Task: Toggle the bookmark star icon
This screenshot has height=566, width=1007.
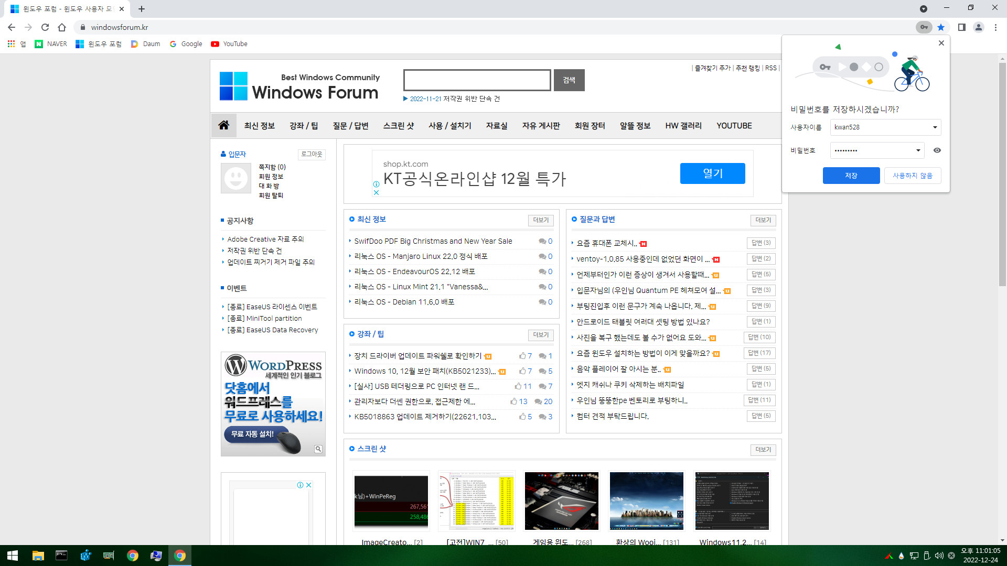Action: pyautogui.click(x=941, y=27)
